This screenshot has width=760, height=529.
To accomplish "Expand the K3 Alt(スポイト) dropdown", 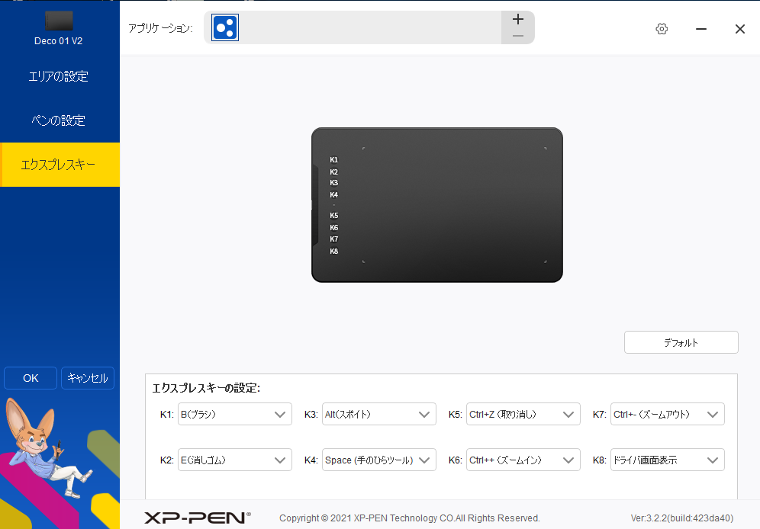I will tap(379, 415).
